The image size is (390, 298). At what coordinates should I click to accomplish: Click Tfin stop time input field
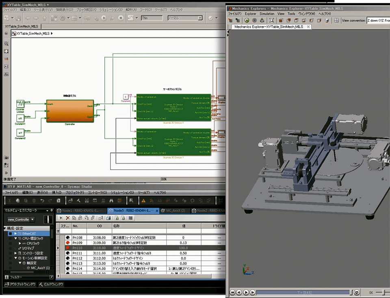pyautogui.click(x=152, y=18)
